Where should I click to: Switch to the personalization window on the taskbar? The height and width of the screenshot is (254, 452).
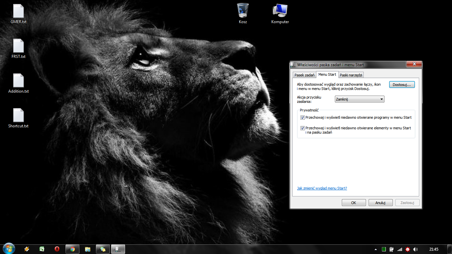pyautogui.click(x=103, y=249)
